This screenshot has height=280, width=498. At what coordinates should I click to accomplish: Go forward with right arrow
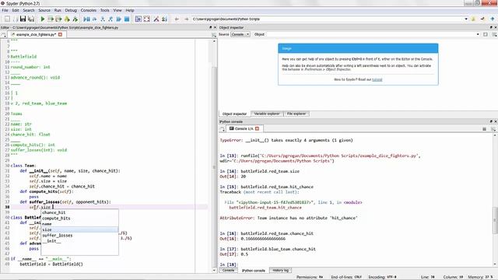187,19
